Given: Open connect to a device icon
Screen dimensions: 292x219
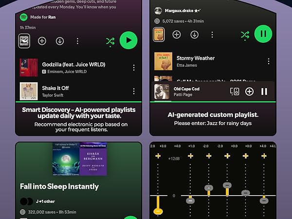Looking at the screenshot, I should click(235, 91).
